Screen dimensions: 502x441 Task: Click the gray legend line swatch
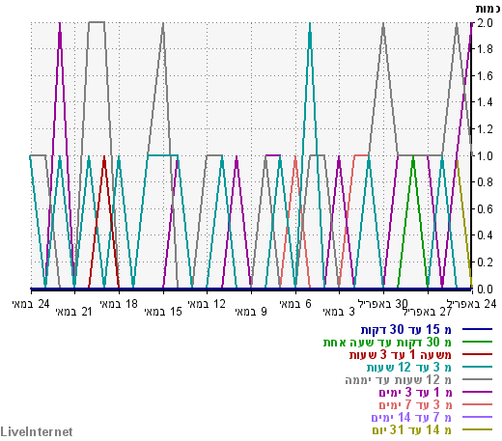(477, 379)
